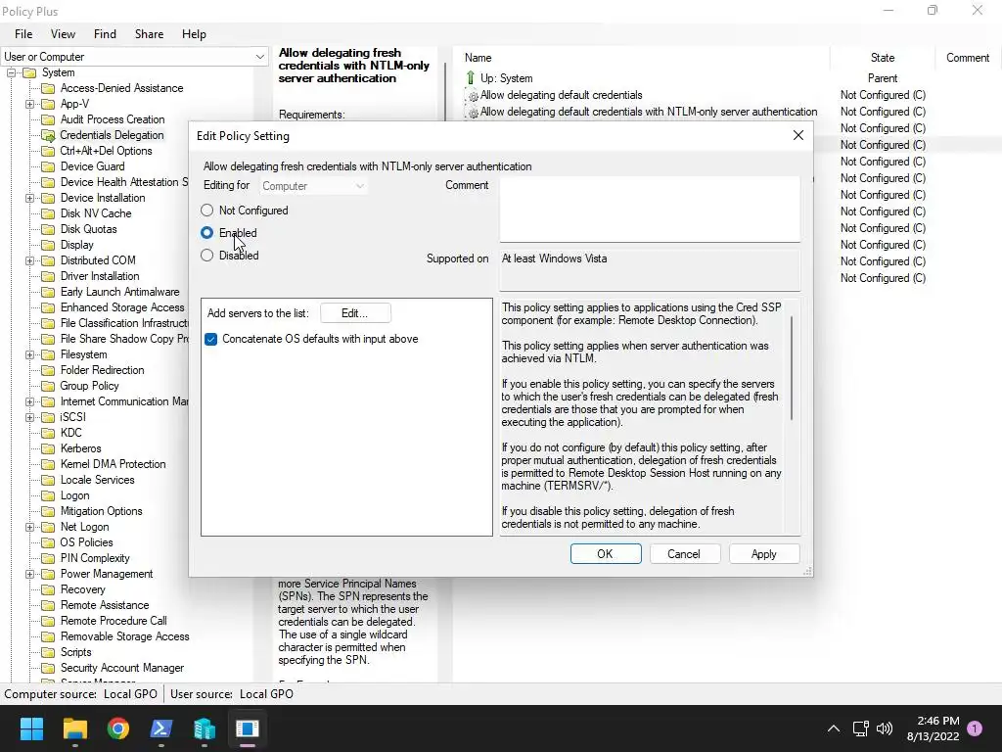Click the Device Guard folder icon
This screenshot has width=1002, height=752.
click(48, 166)
